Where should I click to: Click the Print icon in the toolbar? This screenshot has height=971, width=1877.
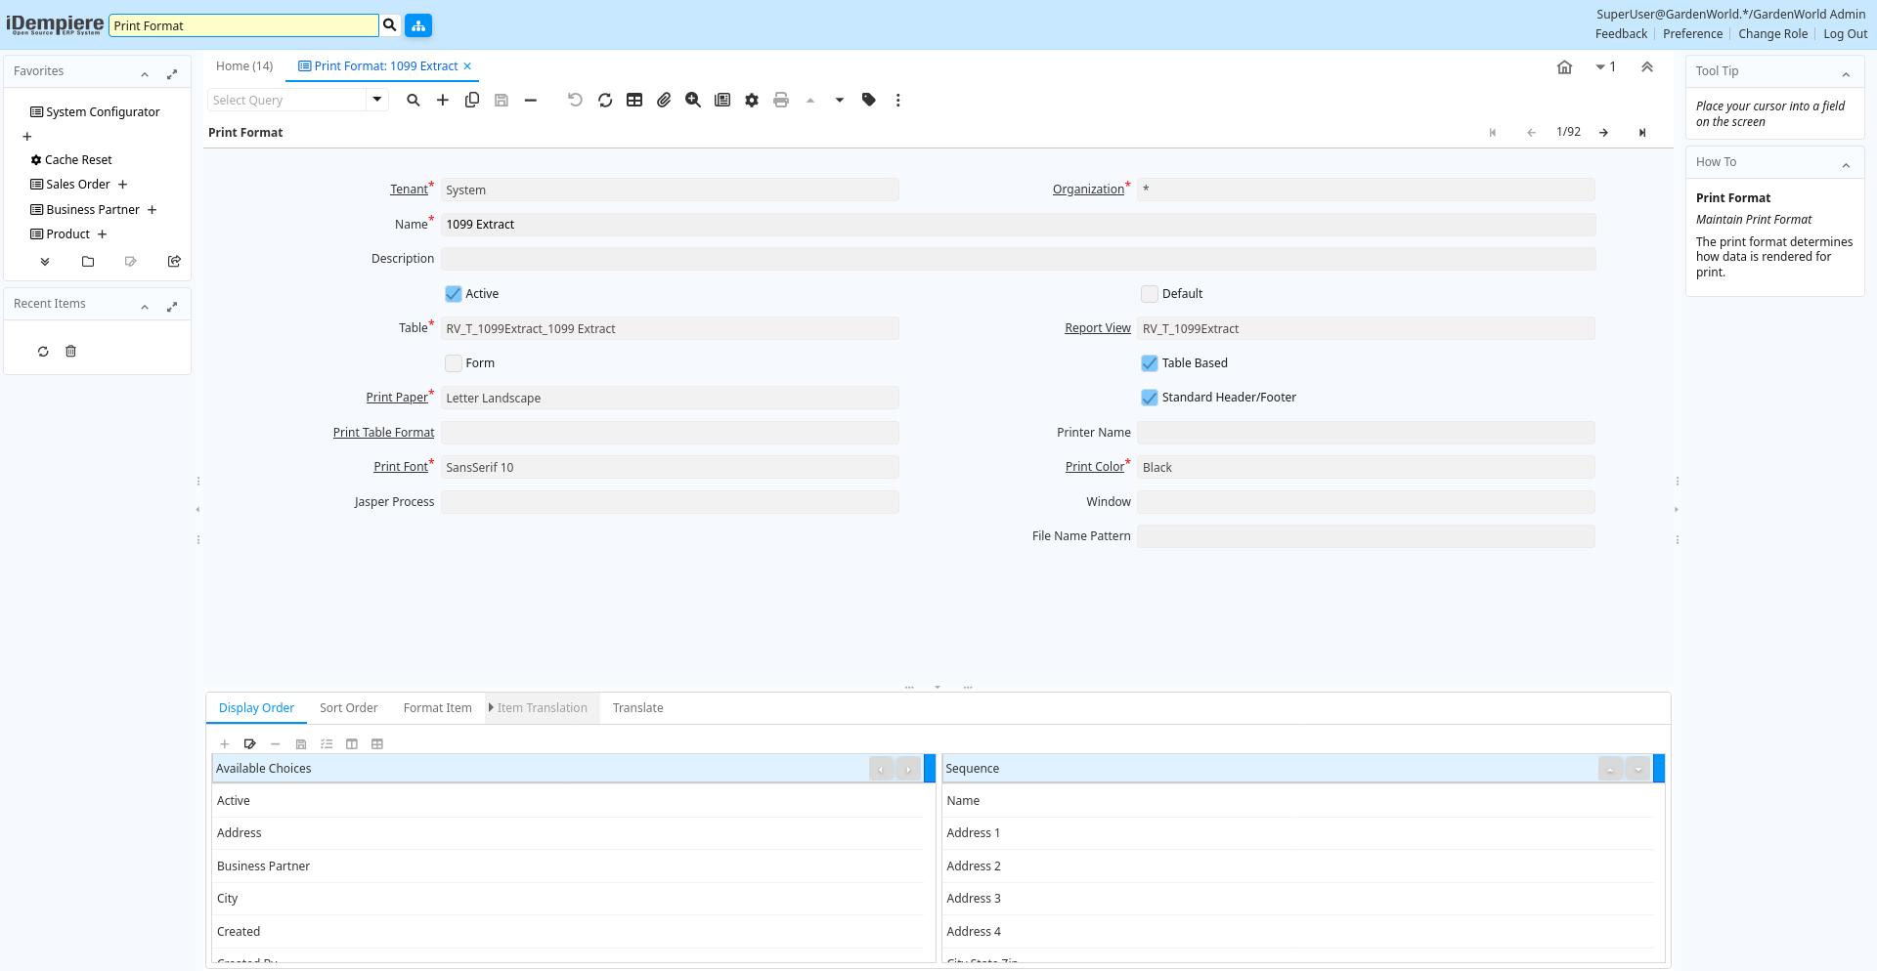coord(781,100)
